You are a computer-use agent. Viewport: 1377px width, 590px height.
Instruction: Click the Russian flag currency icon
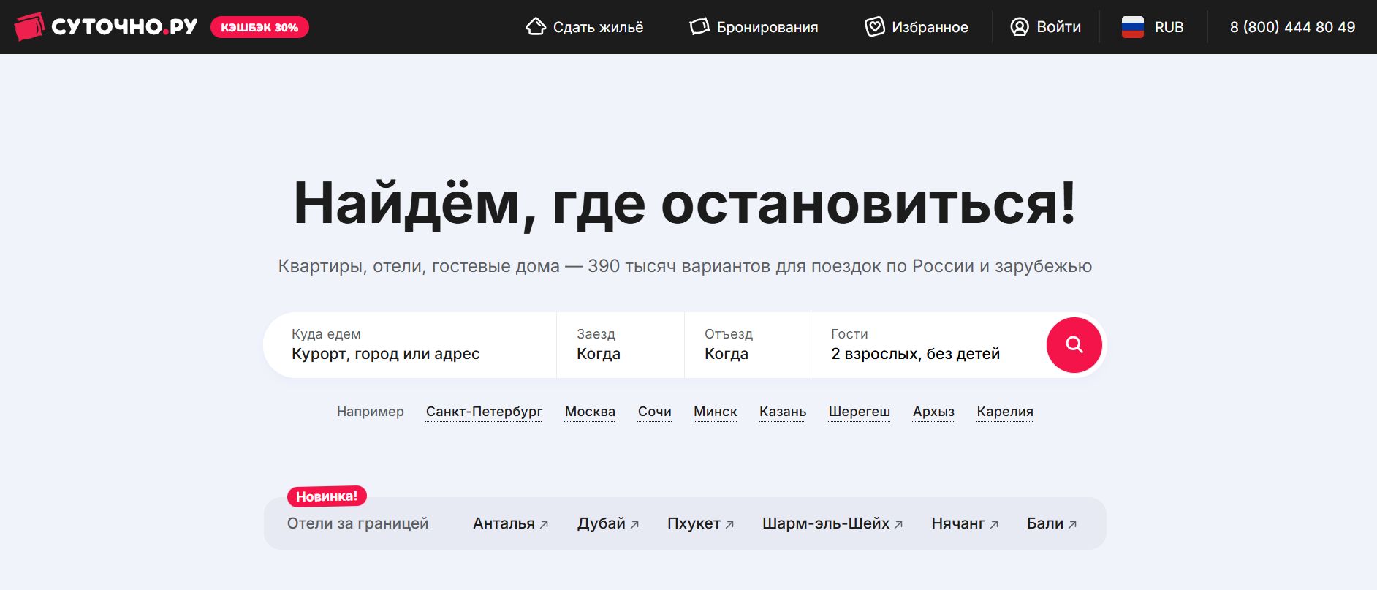click(1132, 27)
